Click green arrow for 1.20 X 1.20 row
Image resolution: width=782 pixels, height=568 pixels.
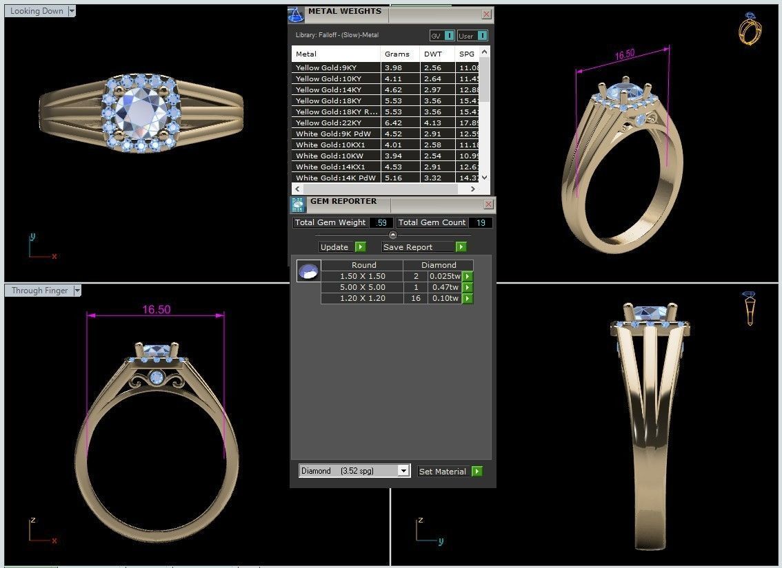click(x=468, y=298)
